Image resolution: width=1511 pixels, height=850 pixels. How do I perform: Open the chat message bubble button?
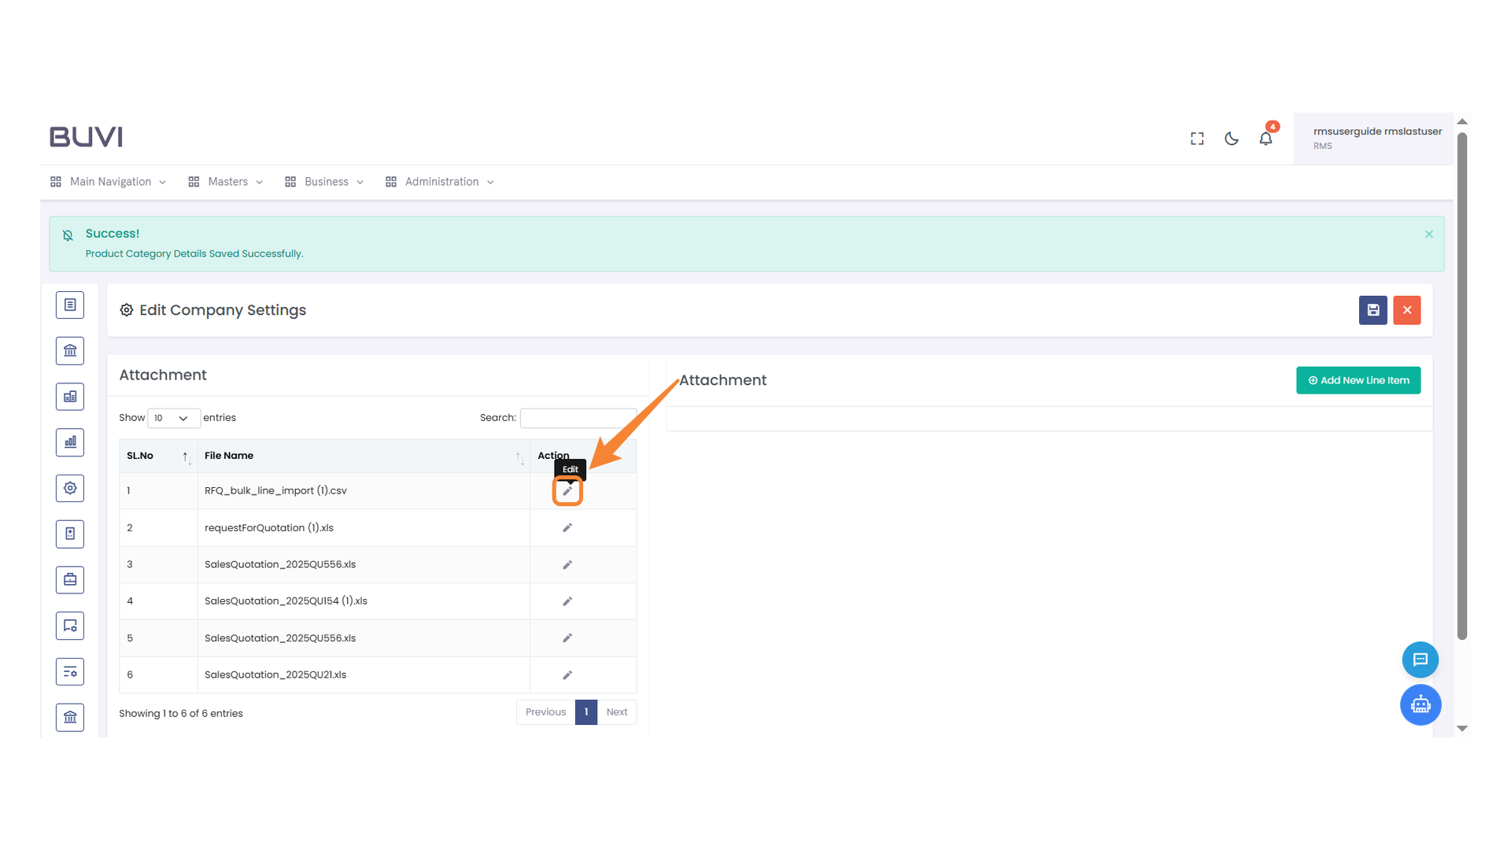(x=1420, y=660)
